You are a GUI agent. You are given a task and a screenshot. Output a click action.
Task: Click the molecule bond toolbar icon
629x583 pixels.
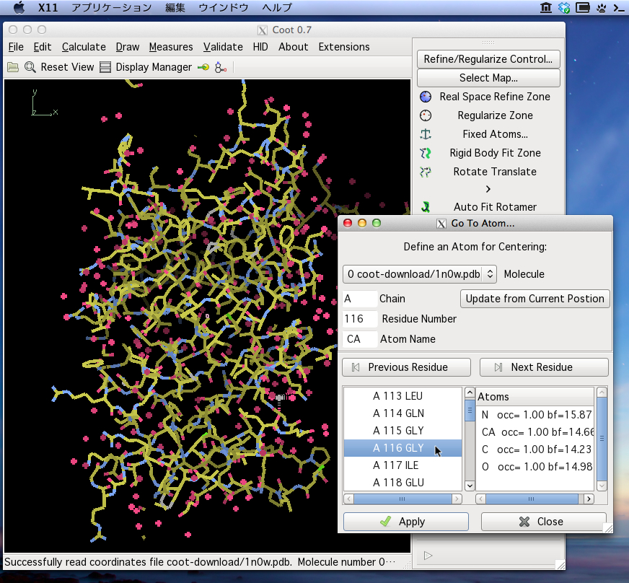coord(221,67)
